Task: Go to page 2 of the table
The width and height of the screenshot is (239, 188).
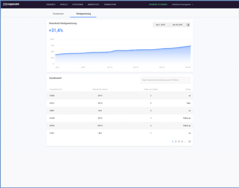Action: [x=176, y=141]
